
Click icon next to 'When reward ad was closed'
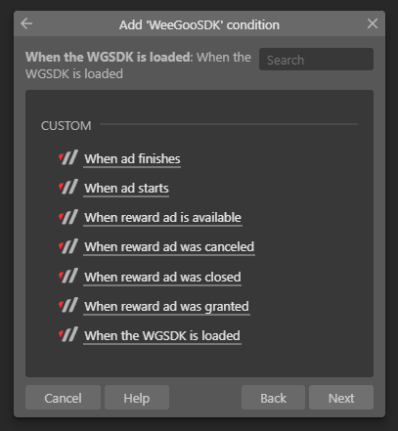[x=68, y=276]
